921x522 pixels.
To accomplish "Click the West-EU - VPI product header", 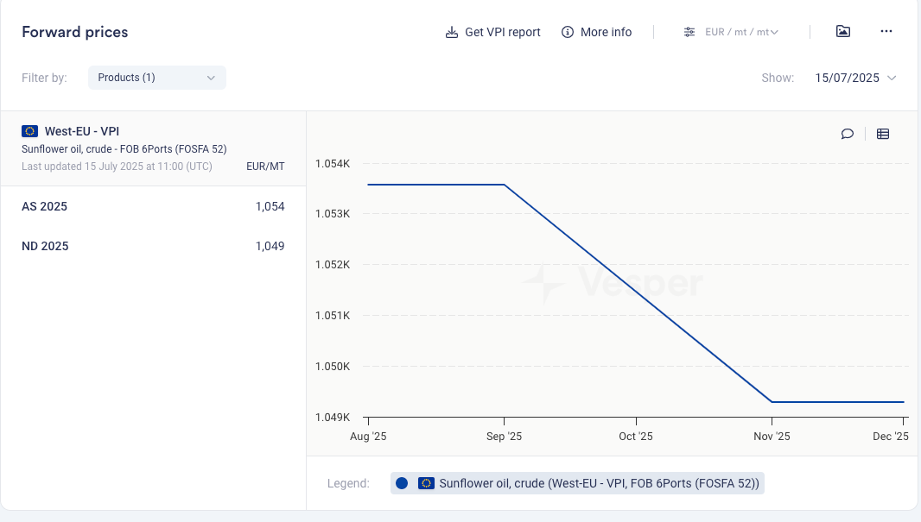I will [x=82, y=131].
